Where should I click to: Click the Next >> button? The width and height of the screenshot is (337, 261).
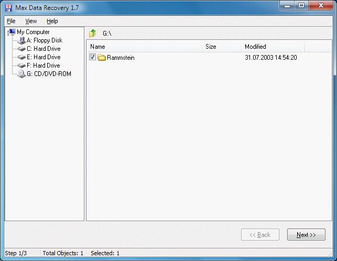click(x=306, y=235)
